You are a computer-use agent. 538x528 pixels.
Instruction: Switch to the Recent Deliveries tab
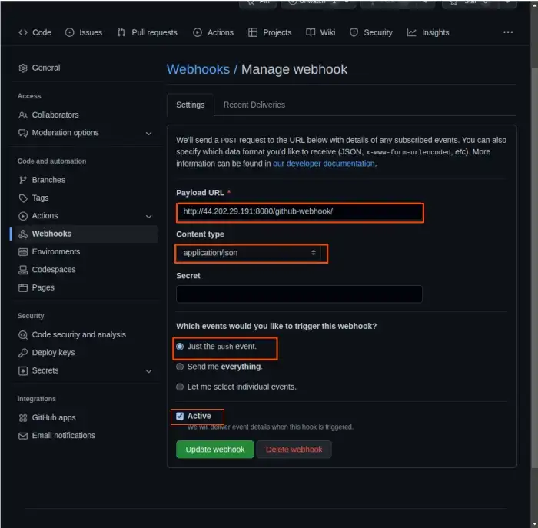(x=254, y=105)
